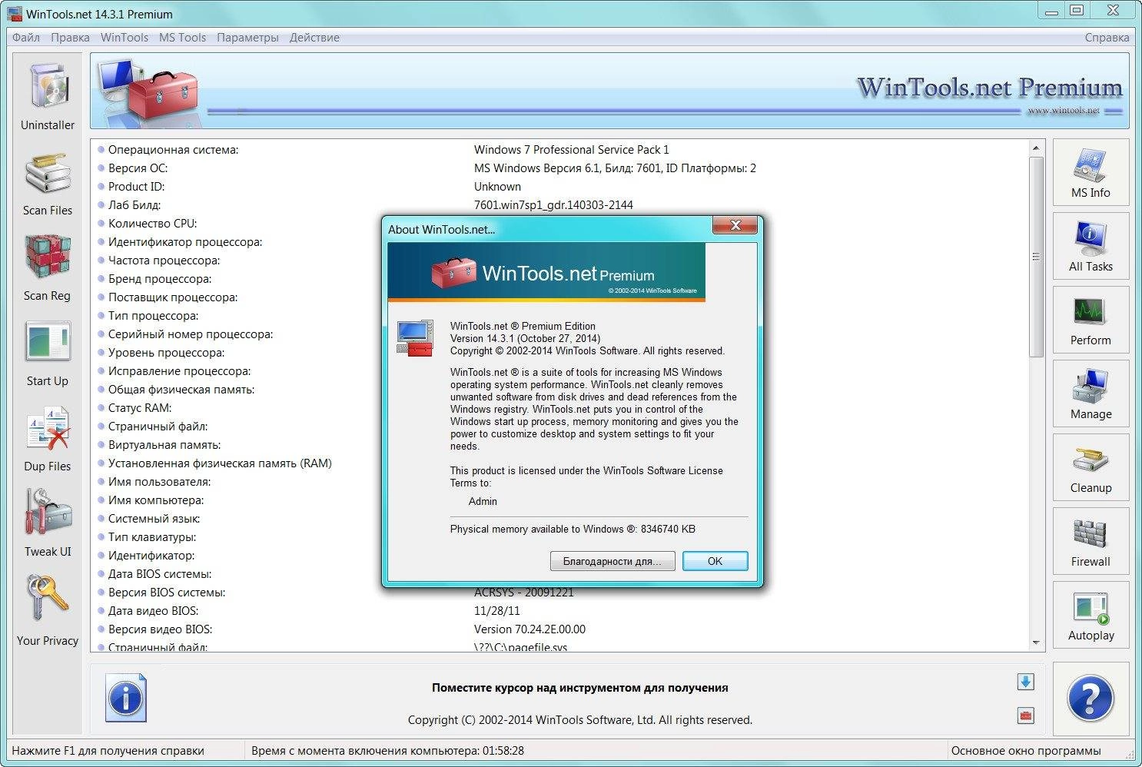The width and height of the screenshot is (1142, 767).
Task: Click the small red toolbox icon
Action: pos(1025,716)
